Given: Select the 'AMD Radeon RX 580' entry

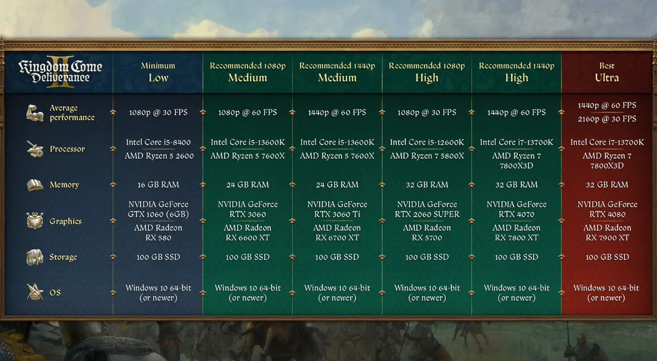Looking at the screenshot, I should (x=158, y=233).
